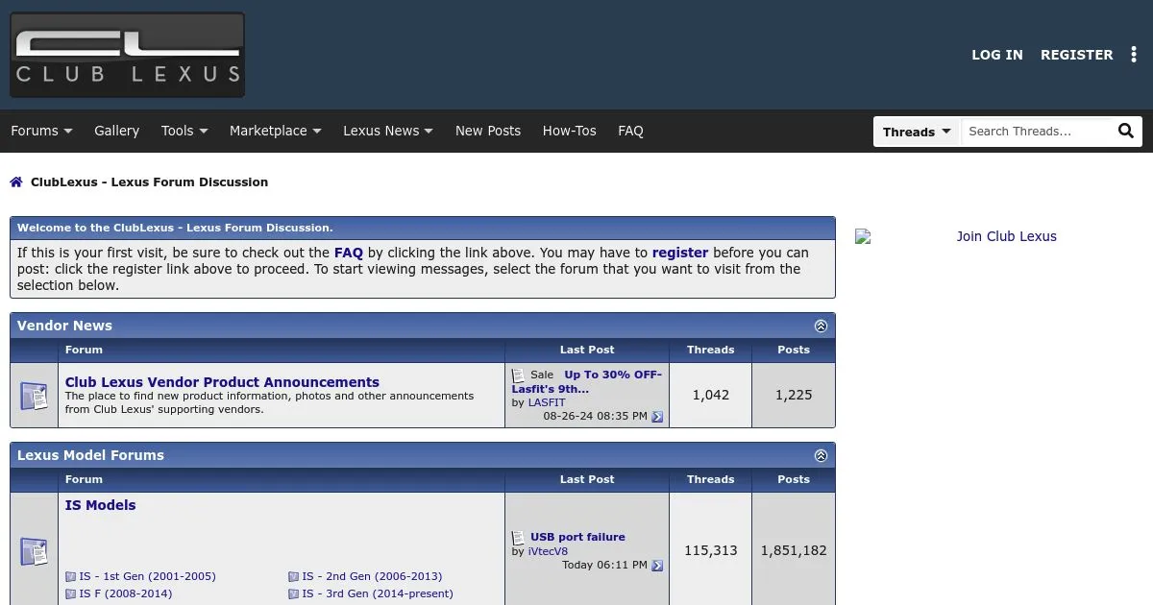Collapse the Vendor News section
Screen dimensions: 1153x605
[x=821, y=326]
